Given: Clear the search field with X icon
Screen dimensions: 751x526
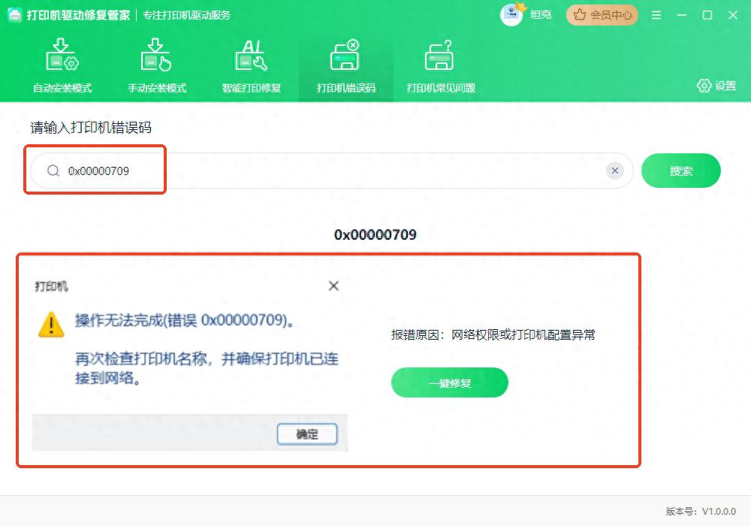Looking at the screenshot, I should [x=615, y=171].
